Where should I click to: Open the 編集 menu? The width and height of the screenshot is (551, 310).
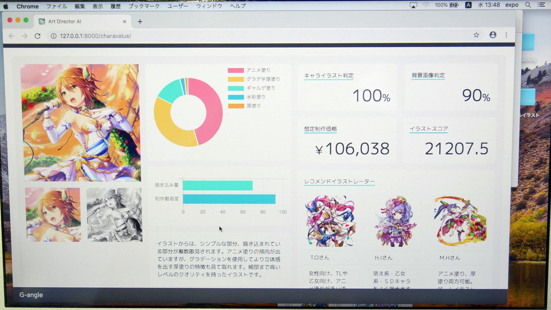[x=79, y=6]
